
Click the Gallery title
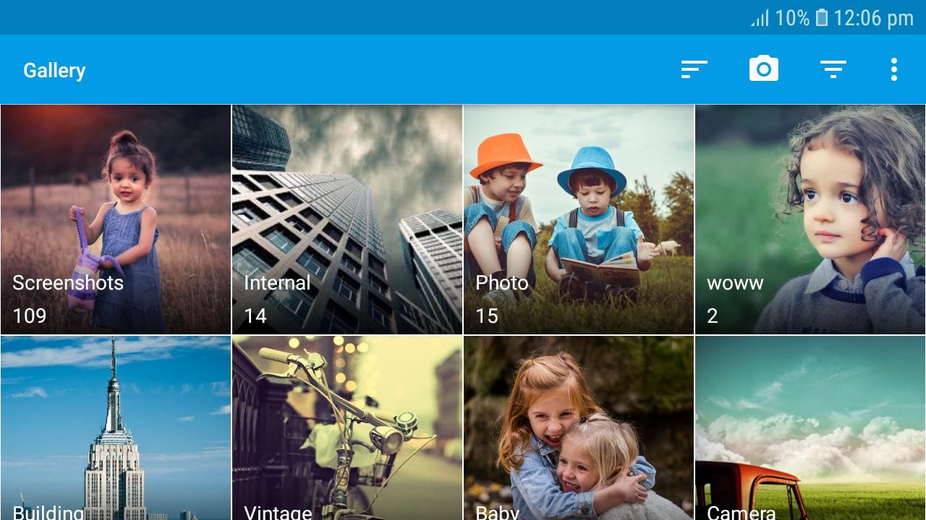pos(54,70)
